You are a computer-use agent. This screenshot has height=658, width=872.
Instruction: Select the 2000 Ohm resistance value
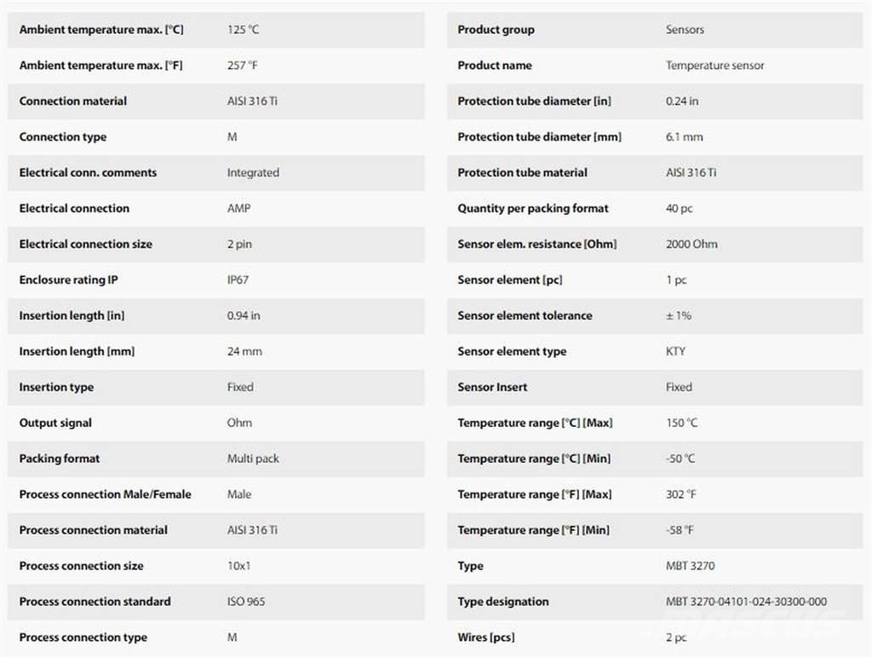tap(691, 244)
